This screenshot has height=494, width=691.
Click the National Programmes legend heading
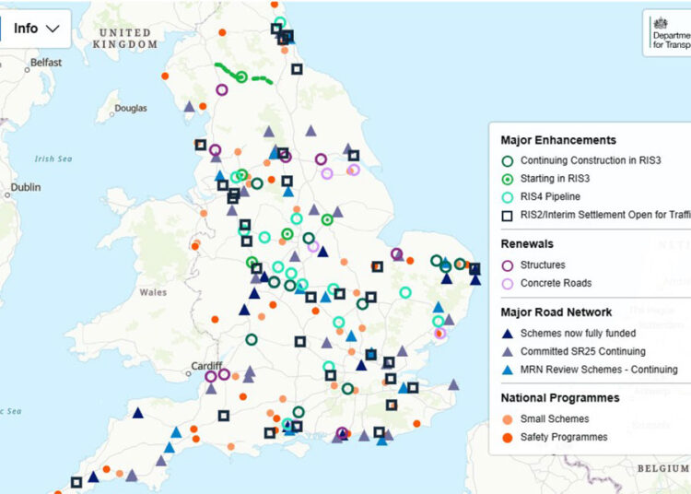(x=560, y=398)
